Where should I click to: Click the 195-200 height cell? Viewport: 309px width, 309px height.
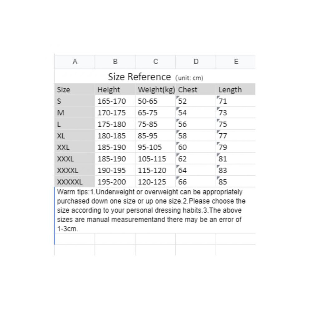point(115,182)
